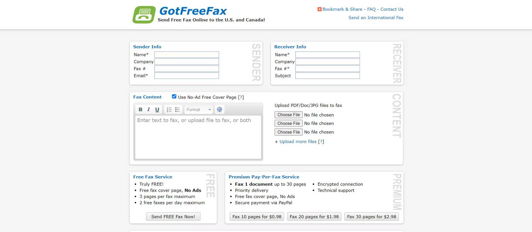
Task: Maximize the fax text editor
Action: [x=220, y=109]
